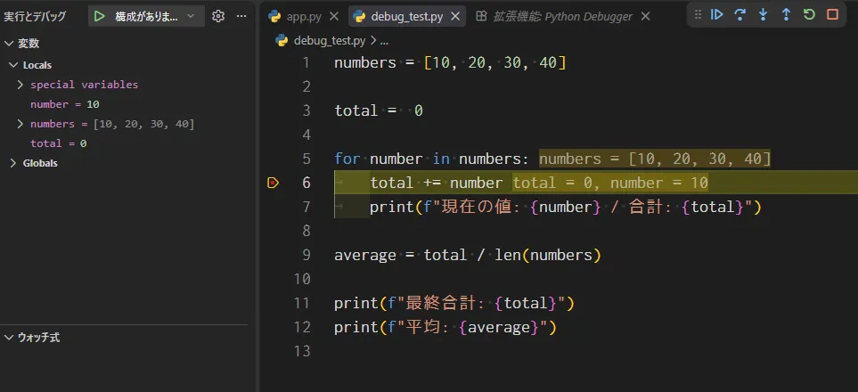Click line number 1 in the gutter

pos(306,63)
